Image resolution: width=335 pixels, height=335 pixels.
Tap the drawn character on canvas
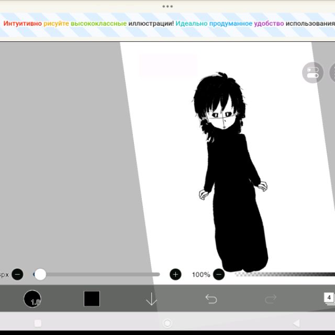pyautogui.click(x=232, y=173)
